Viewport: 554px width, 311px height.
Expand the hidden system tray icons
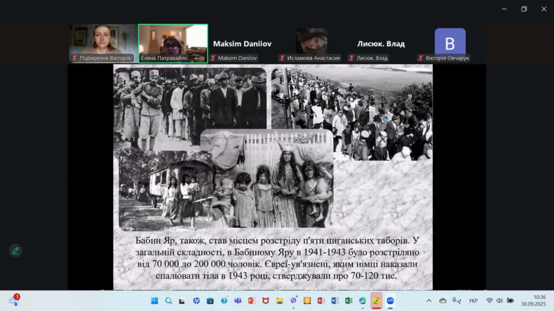[429, 301]
